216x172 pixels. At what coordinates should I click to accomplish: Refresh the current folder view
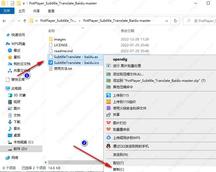[x=175, y=21]
